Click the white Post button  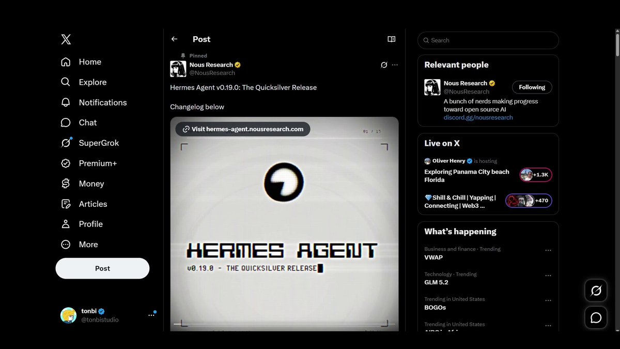[x=102, y=268]
